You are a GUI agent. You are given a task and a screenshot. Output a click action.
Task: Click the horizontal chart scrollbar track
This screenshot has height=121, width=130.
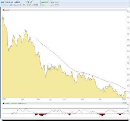(x=65, y=120)
